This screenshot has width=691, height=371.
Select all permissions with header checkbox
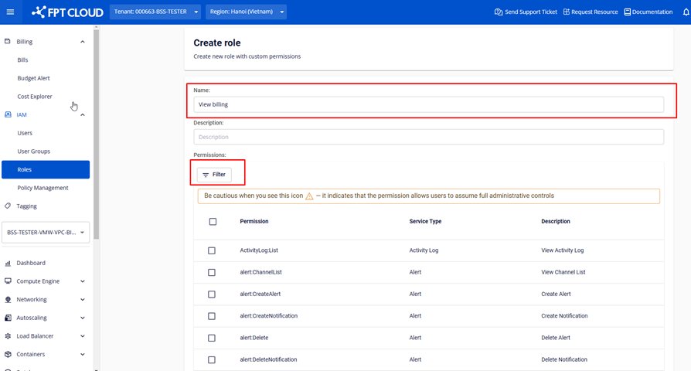tap(213, 222)
